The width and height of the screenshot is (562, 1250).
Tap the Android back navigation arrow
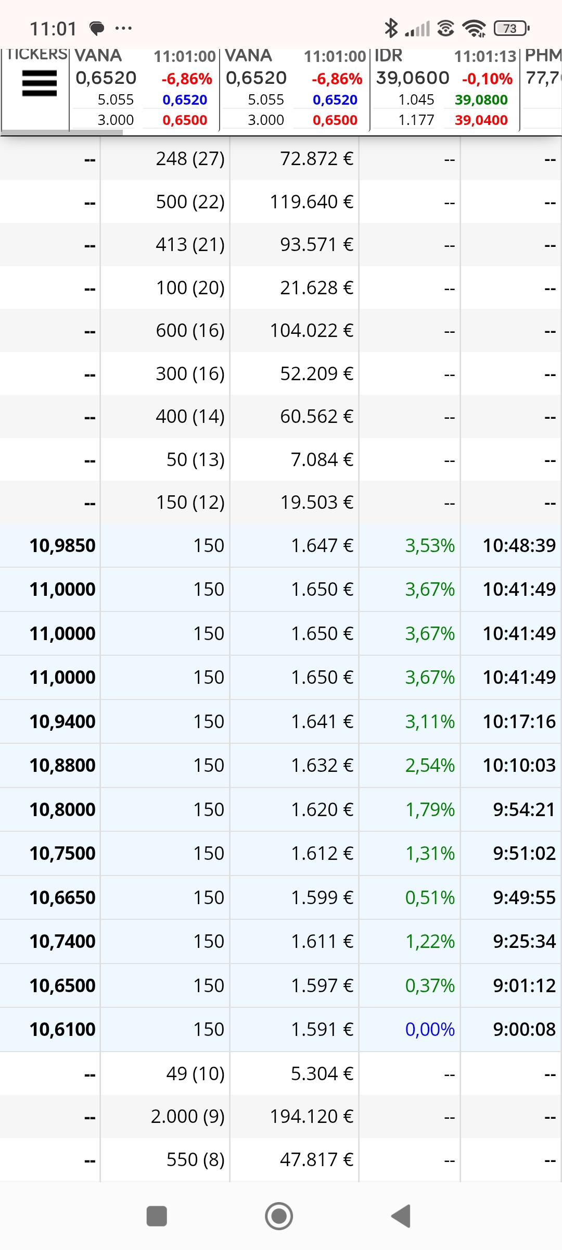point(401,1216)
